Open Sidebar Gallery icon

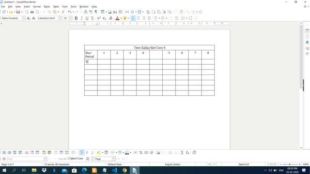(307, 48)
